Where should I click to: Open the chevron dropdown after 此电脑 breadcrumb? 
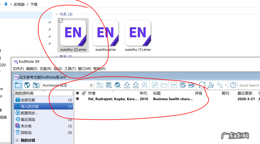point(28,4)
